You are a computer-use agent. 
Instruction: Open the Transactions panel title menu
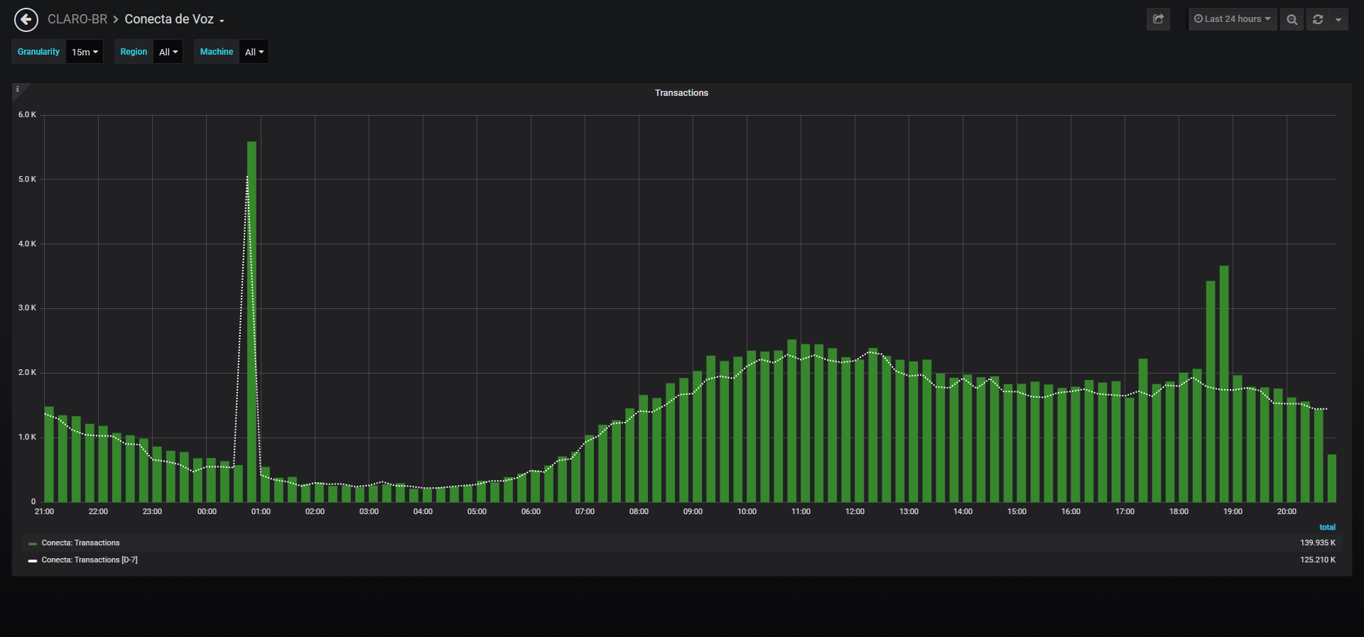pyautogui.click(x=681, y=93)
